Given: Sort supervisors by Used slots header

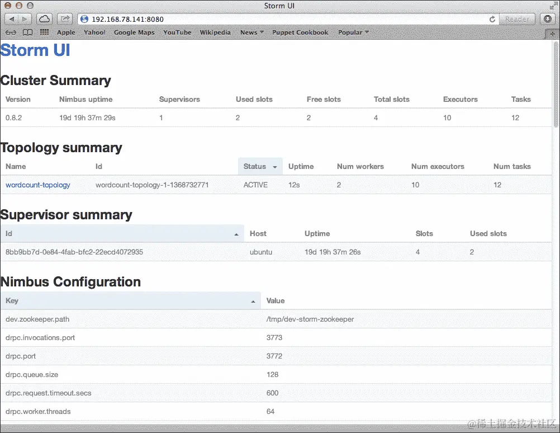Looking at the screenshot, I should click(x=488, y=233).
